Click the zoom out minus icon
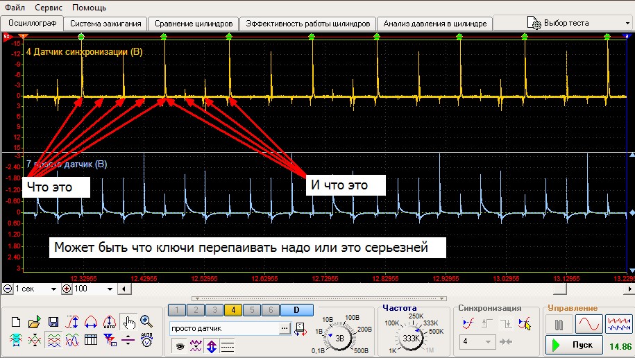Image resolution: width=635 pixels, height=358 pixels. coord(8,289)
